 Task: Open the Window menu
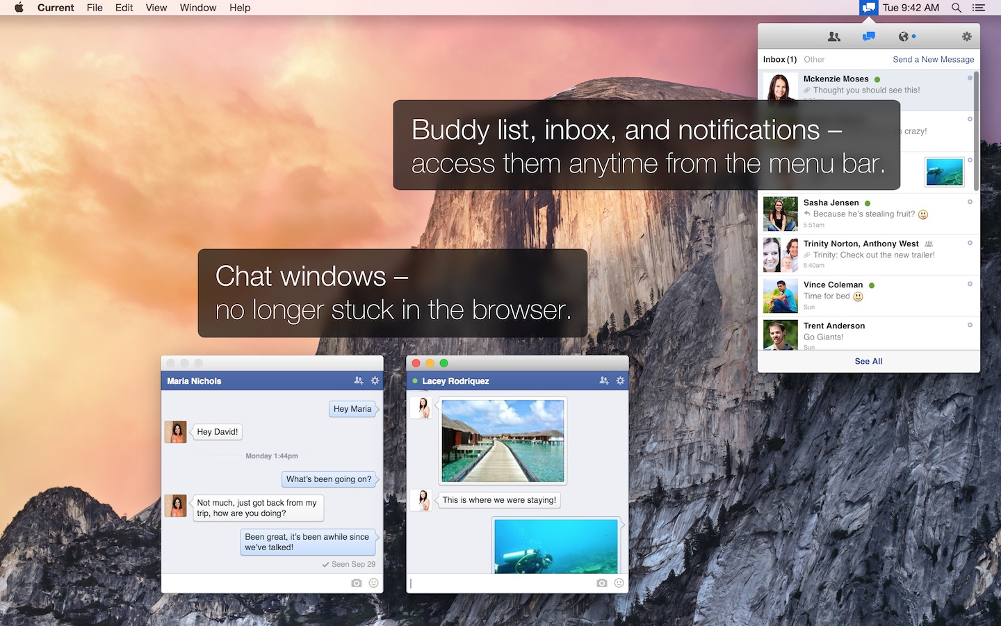pyautogui.click(x=198, y=8)
